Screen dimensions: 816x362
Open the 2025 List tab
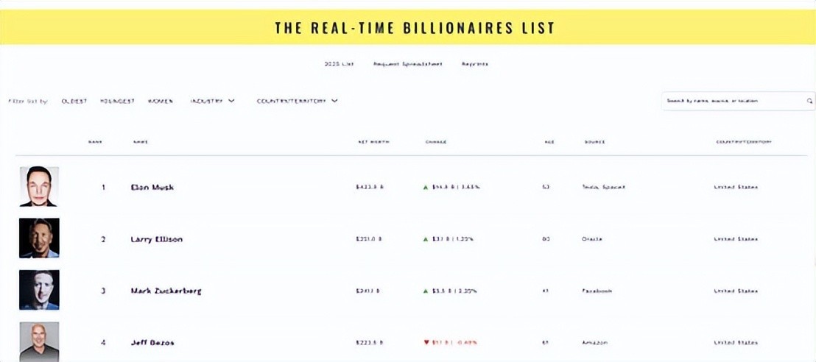(x=339, y=64)
